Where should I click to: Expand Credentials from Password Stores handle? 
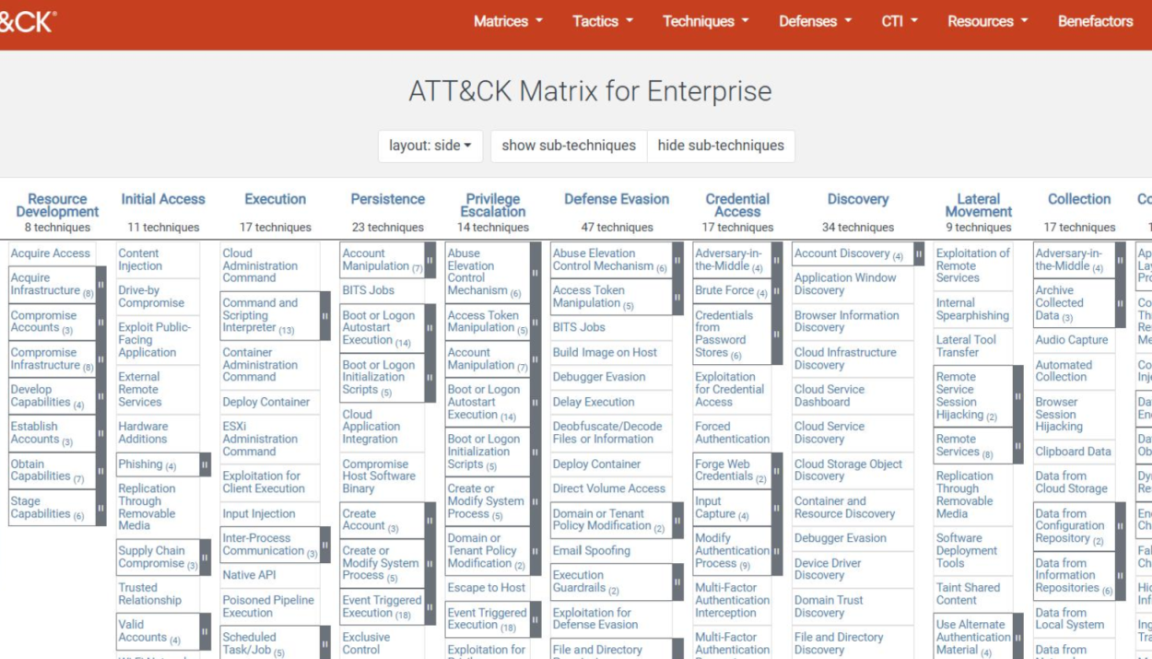point(777,335)
